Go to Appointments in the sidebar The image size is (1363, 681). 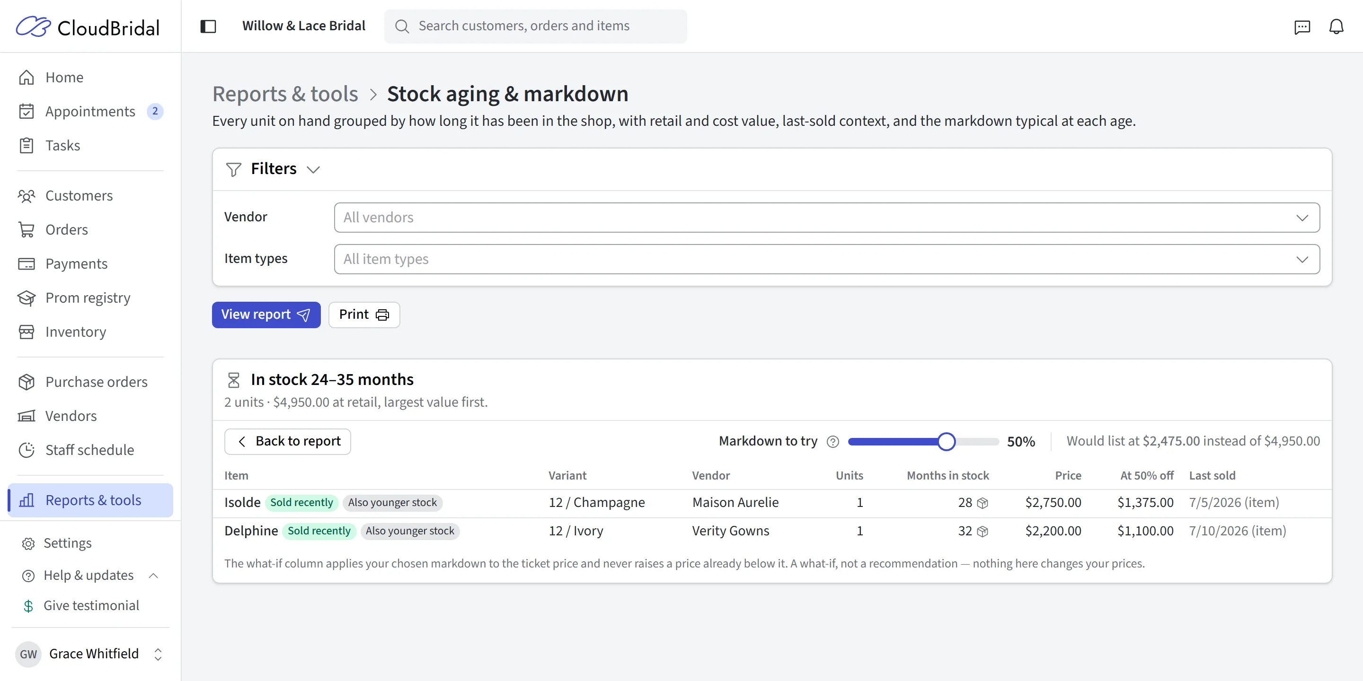pos(90,111)
